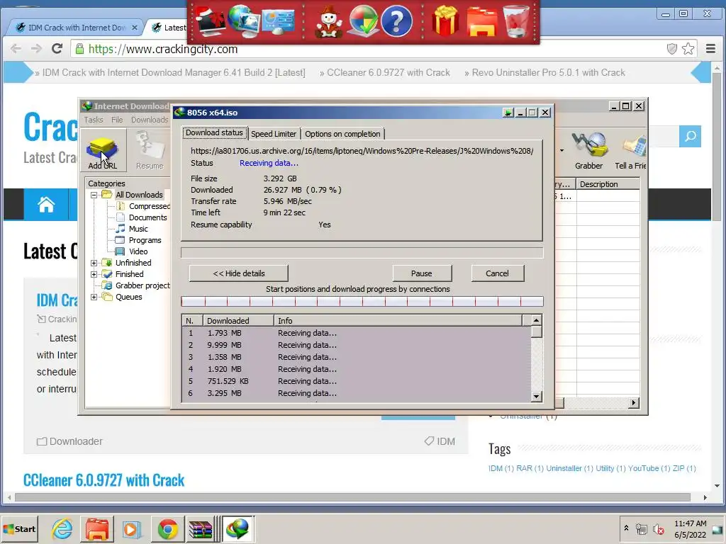
Task: Open the Chrome hamburger menu
Action: [x=710, y=49]
